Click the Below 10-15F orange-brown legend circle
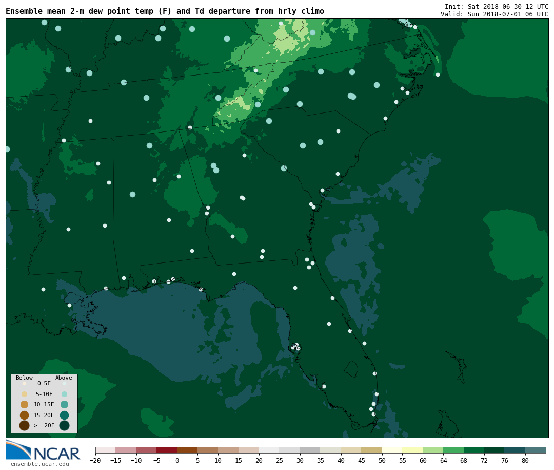554x470 pixels. [25, 405]
